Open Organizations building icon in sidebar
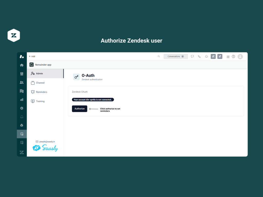This screenshot has height=197, width=263. 22,91
